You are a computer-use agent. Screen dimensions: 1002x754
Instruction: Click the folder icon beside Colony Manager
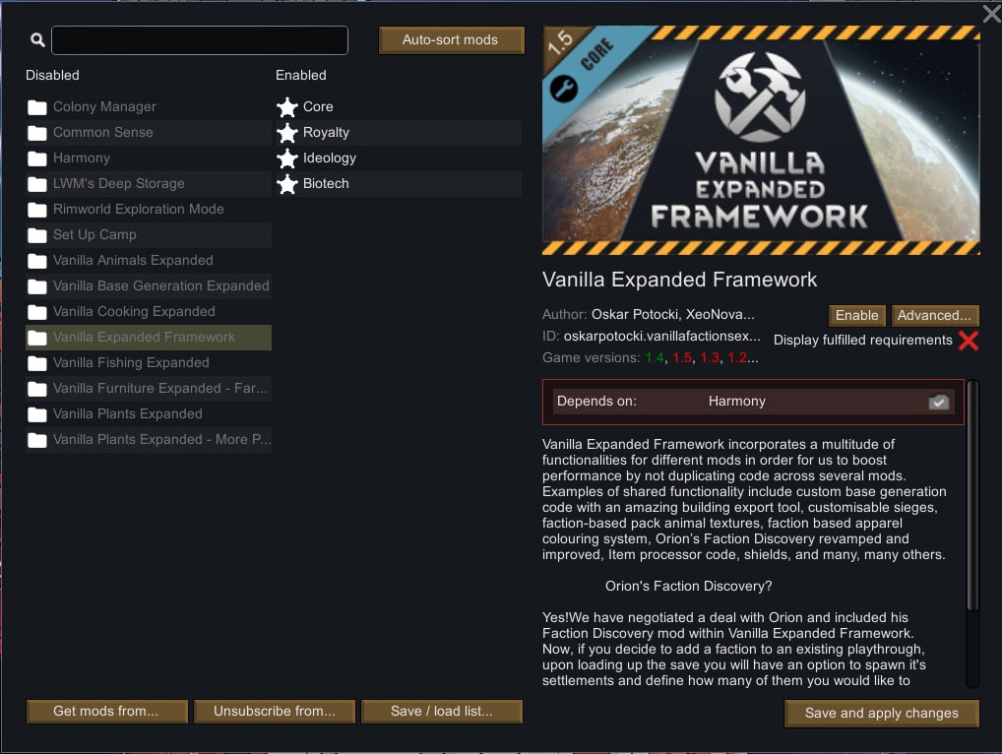pyautogui.click(x=37, y=106)
